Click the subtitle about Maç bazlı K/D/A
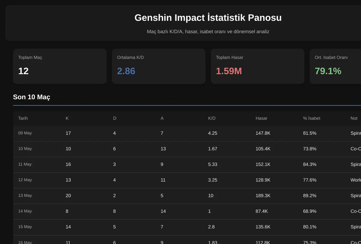The width and height of the screenshot is (361, 244). (208, 32)
